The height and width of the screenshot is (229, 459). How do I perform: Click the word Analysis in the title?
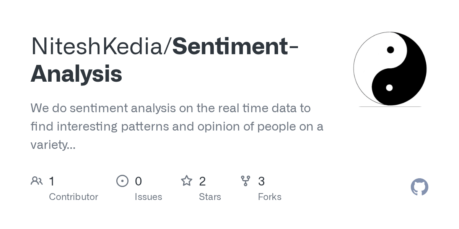point(76,74)
